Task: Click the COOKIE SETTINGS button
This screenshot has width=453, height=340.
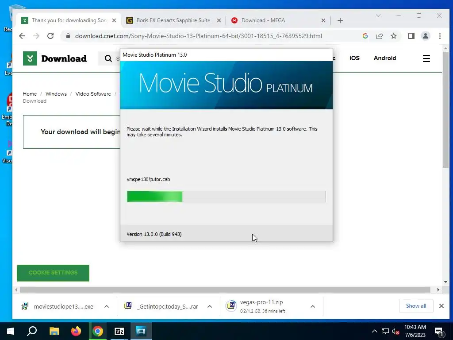Action: coord(53,273)
